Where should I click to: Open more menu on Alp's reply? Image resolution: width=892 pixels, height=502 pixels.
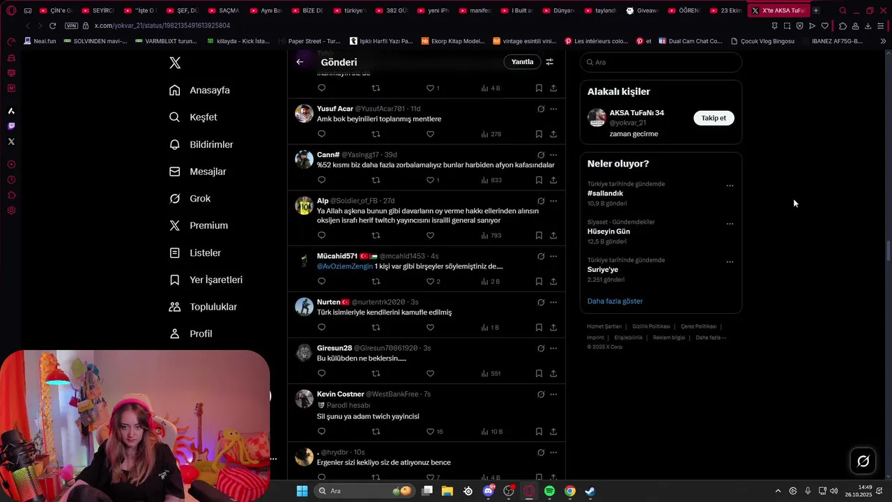click(553, 201)
